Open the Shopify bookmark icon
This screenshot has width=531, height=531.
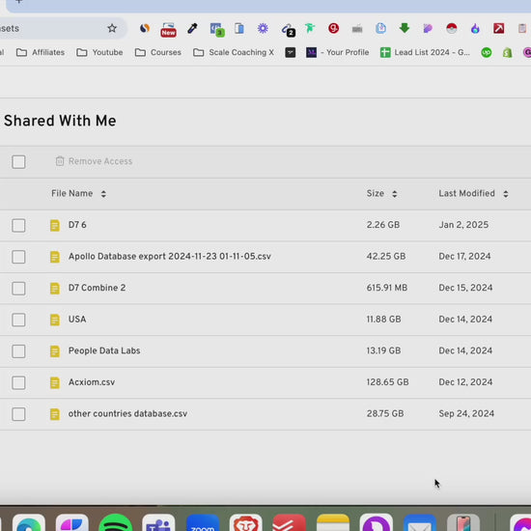click(x=507, y=52)
